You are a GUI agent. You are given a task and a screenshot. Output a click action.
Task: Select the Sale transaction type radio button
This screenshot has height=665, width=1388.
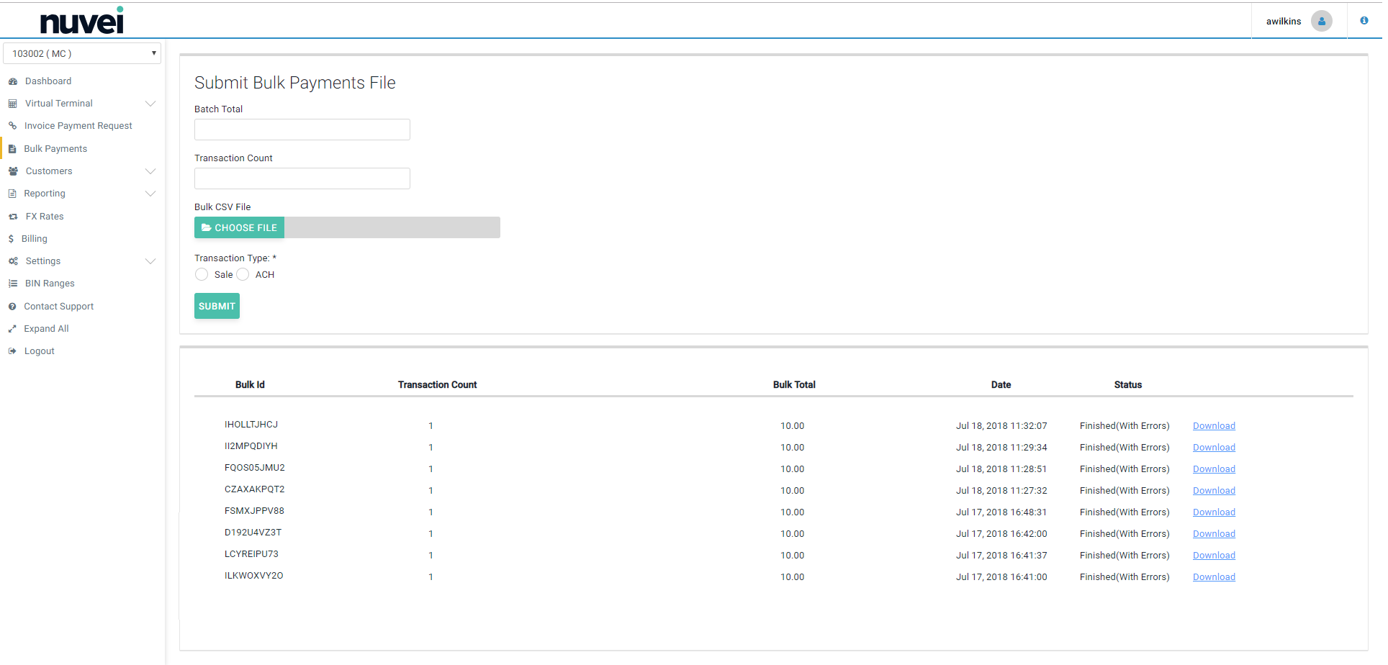202,274
